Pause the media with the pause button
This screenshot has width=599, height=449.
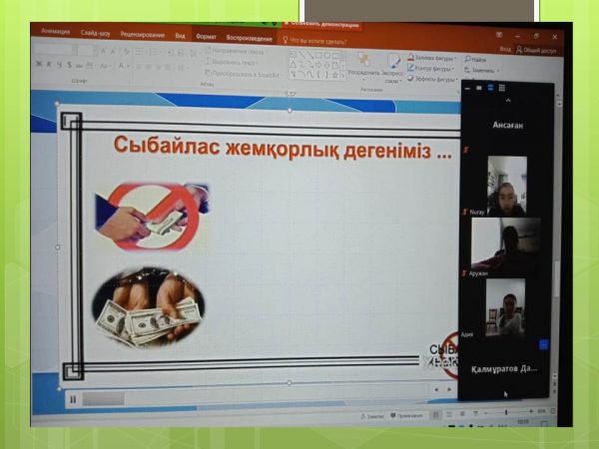coord(73,398)
